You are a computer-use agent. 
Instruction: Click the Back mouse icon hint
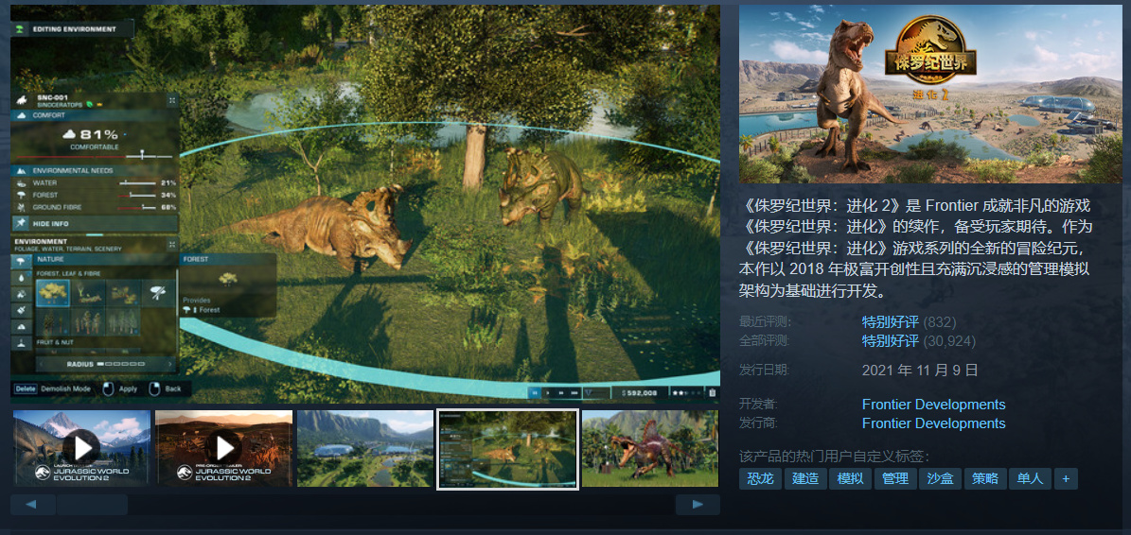[x=154, y=389]
